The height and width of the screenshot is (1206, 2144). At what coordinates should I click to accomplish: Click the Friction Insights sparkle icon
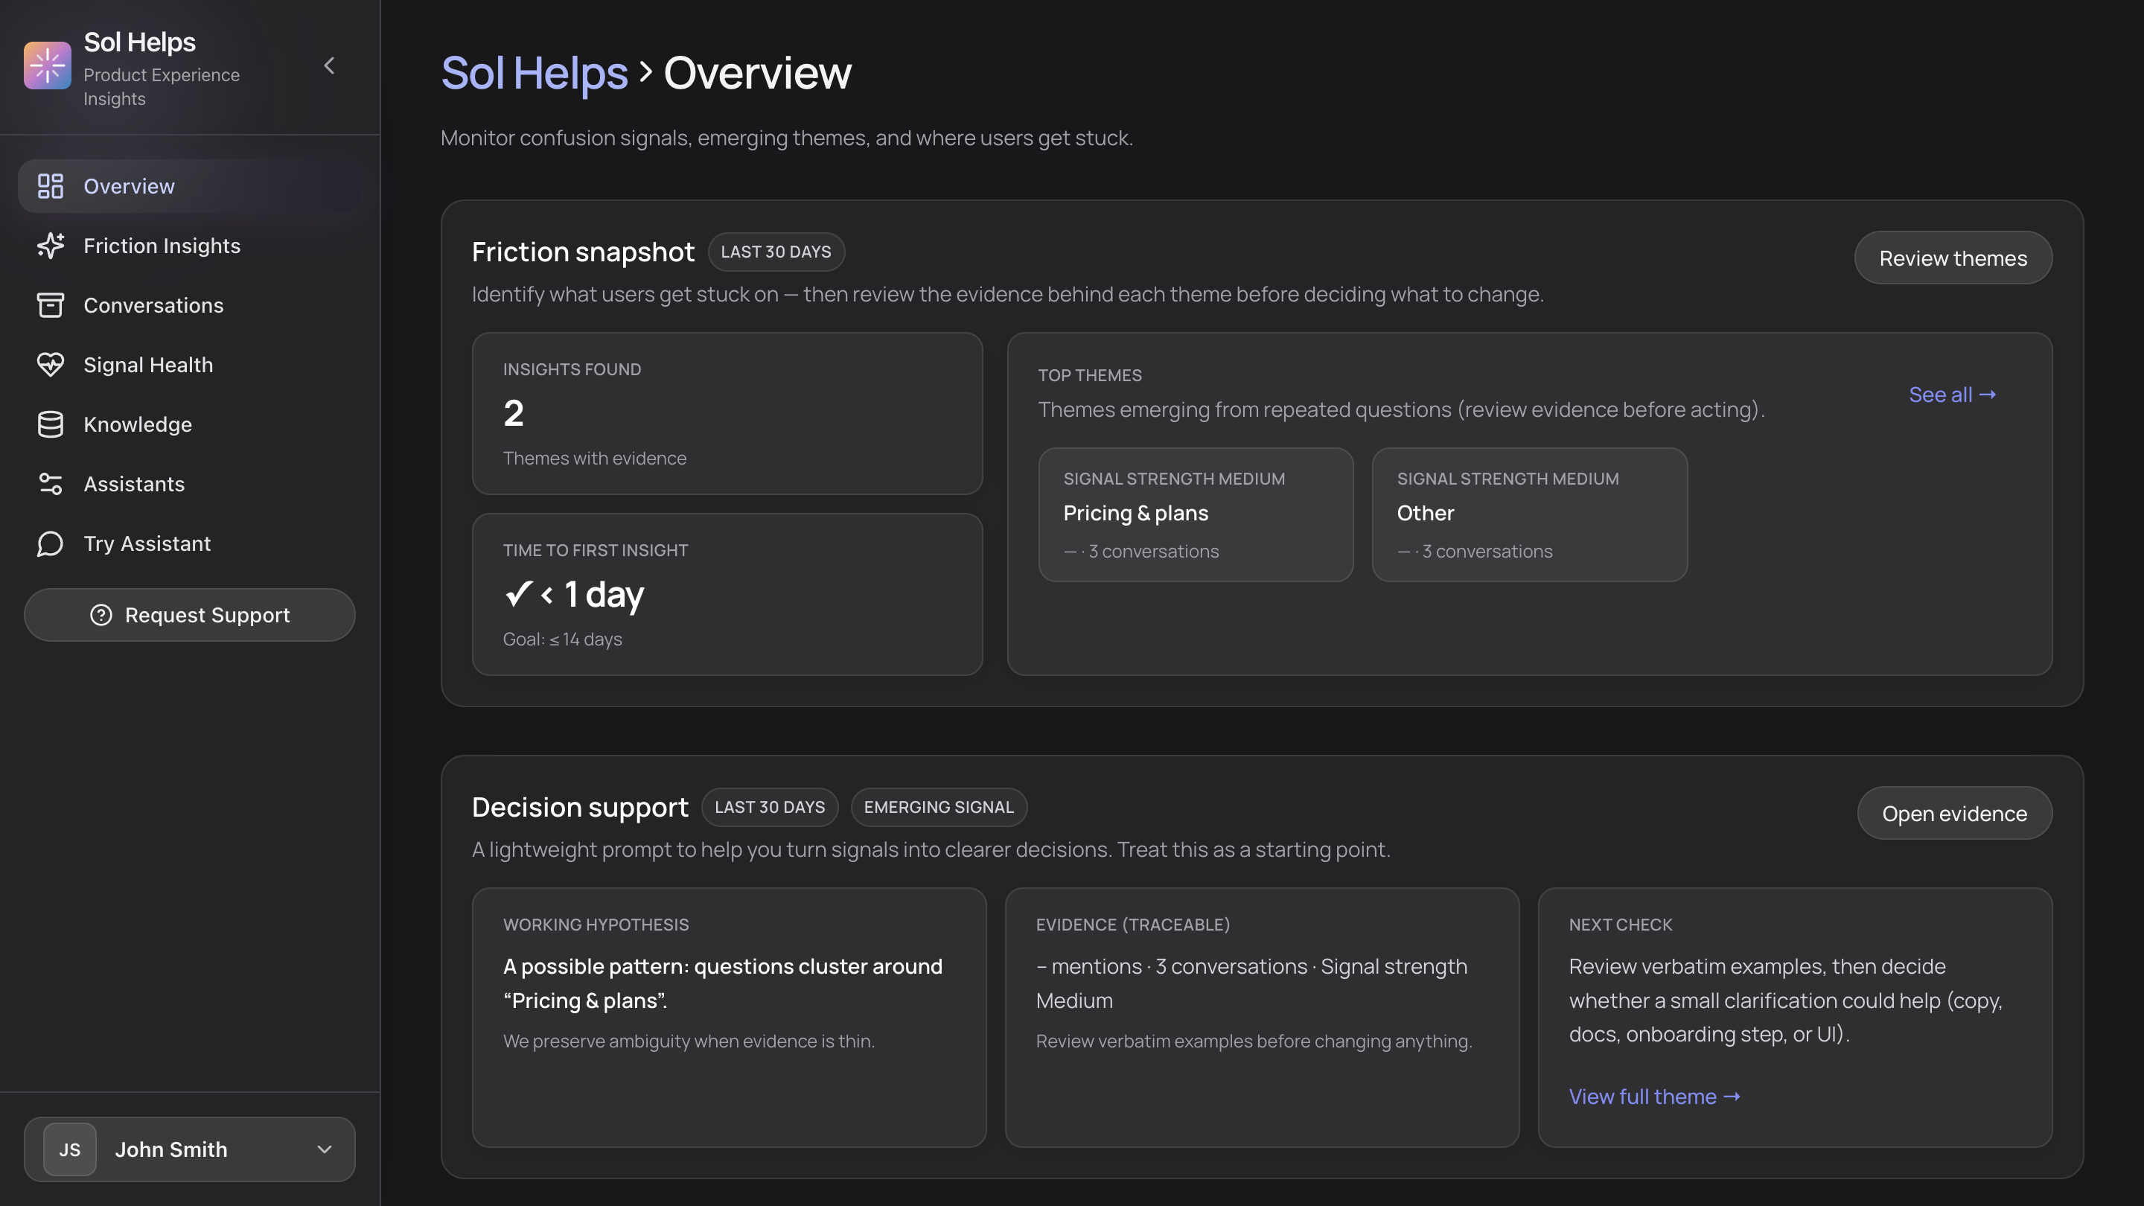pyautogui.click(x=51, y=246)
